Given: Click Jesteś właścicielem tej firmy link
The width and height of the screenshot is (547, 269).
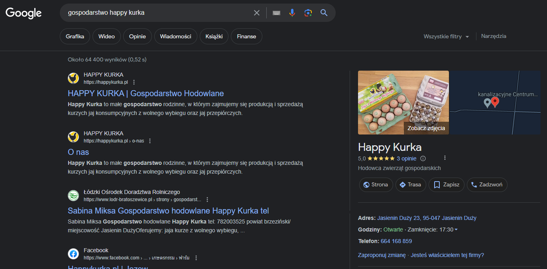Looking at the screenshot, I should coord(447,255).
